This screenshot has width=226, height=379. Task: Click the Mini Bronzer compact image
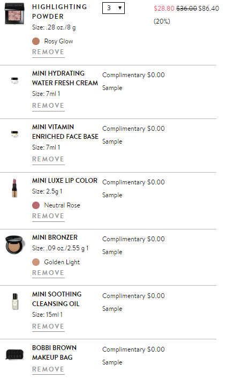click(x=15, y=244)
